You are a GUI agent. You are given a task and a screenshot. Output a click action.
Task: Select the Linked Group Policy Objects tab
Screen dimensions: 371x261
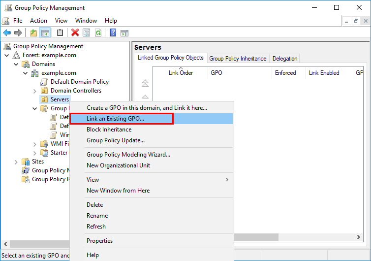(171, 58)
